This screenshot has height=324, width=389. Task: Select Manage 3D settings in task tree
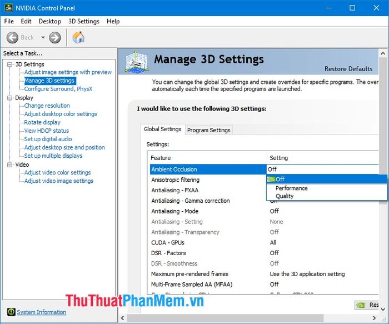(49, 81)
